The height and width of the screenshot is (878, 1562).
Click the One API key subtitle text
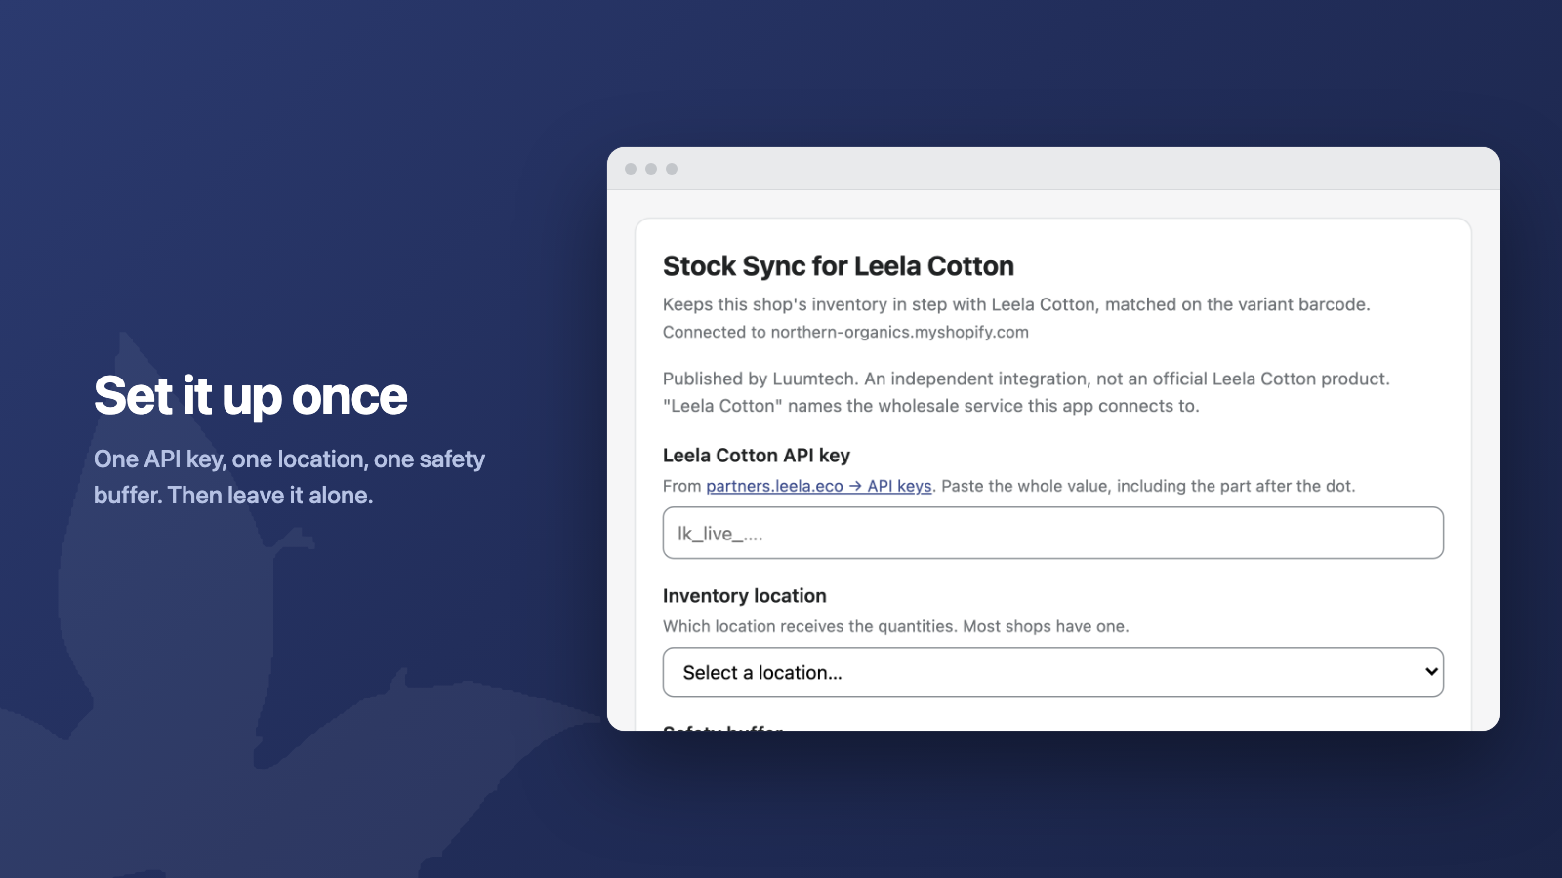point(289,477)
